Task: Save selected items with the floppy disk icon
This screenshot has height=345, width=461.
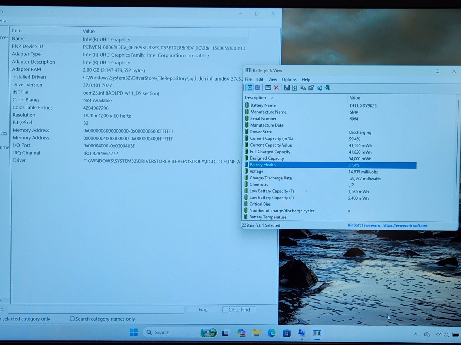Action: (x=287, y=88)
